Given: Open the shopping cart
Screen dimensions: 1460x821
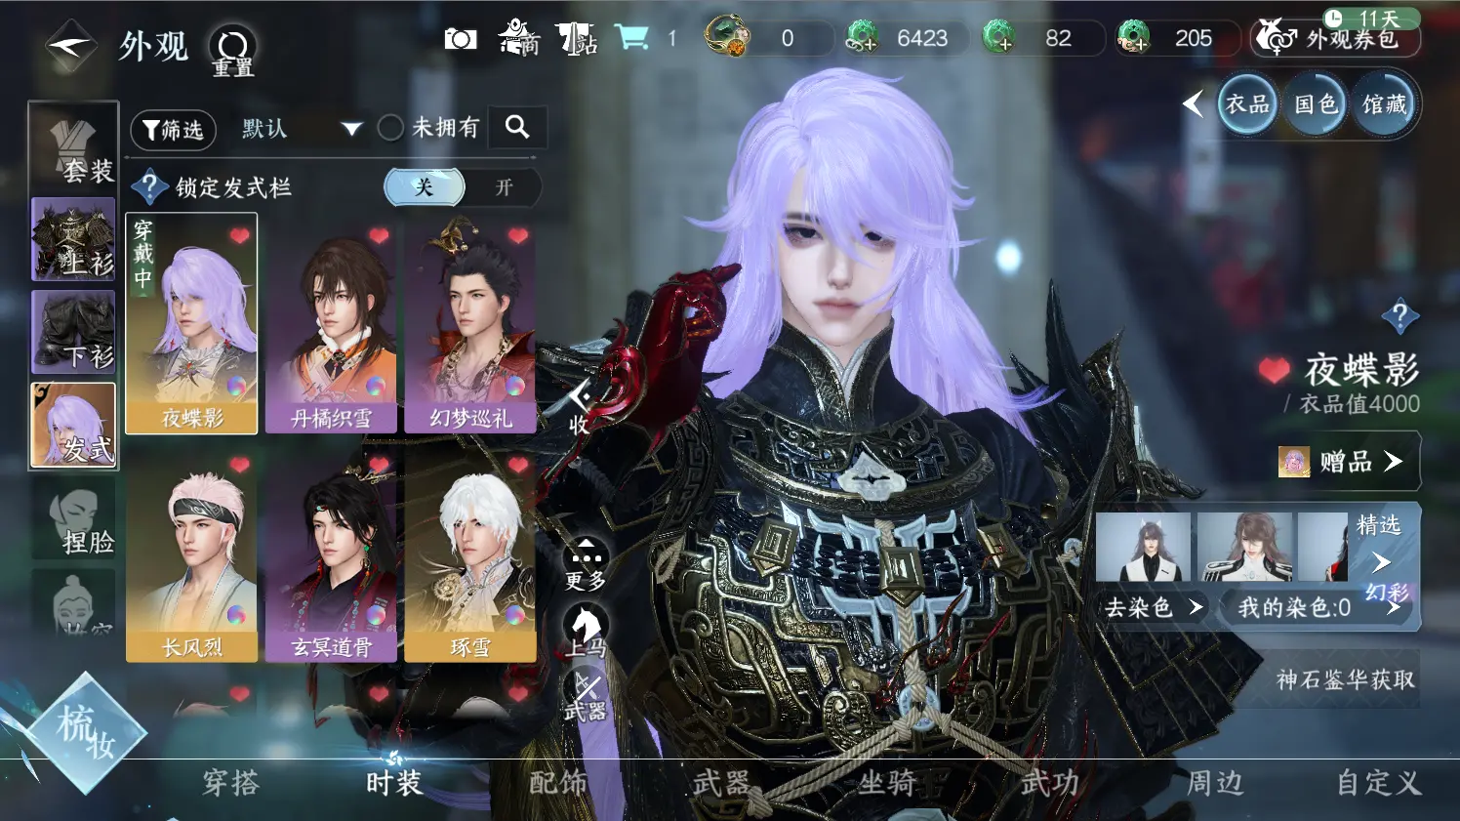Looking at the screenshot, I should tap(631, 38).
